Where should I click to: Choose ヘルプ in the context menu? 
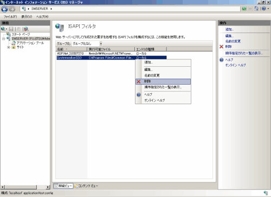coord(163,94)
